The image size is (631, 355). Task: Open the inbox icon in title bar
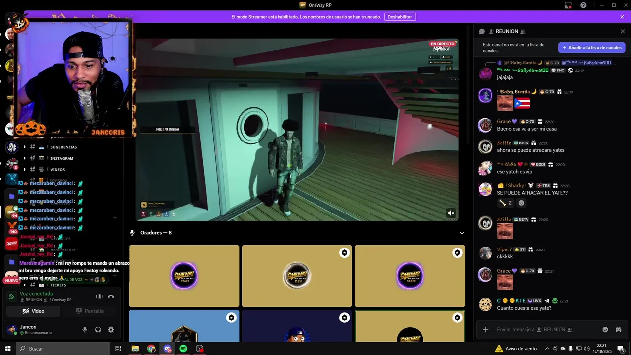click(x=568, y=5)
